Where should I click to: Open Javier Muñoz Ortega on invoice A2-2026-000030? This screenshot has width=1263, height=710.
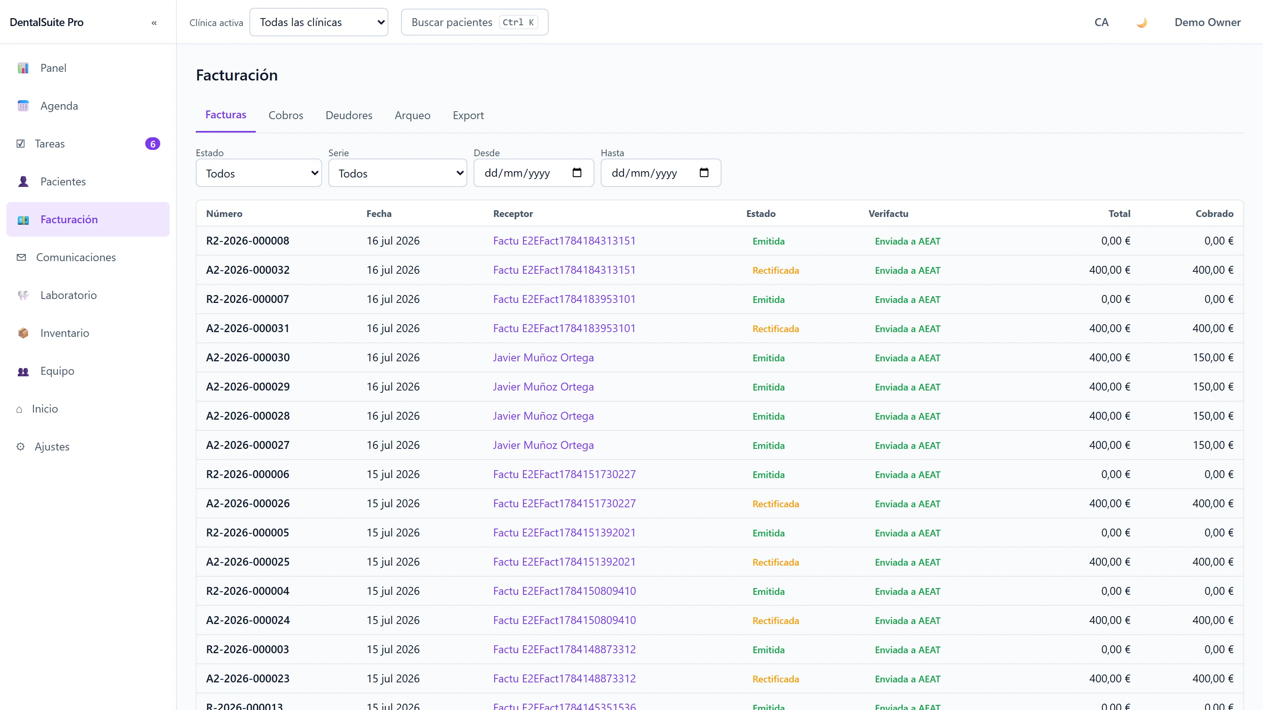pos(543,358)
